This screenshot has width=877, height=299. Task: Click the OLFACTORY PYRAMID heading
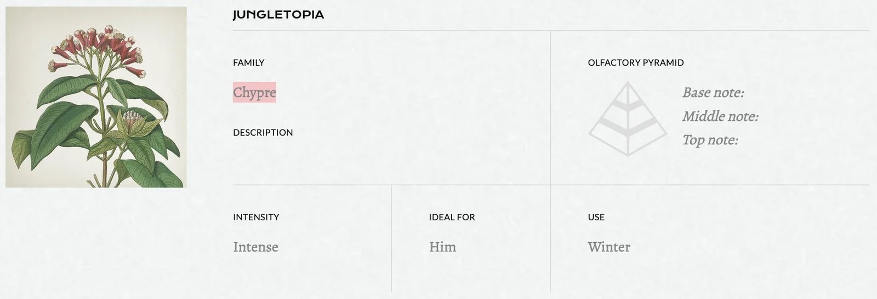pyautogui.click(x=635, y=63)
